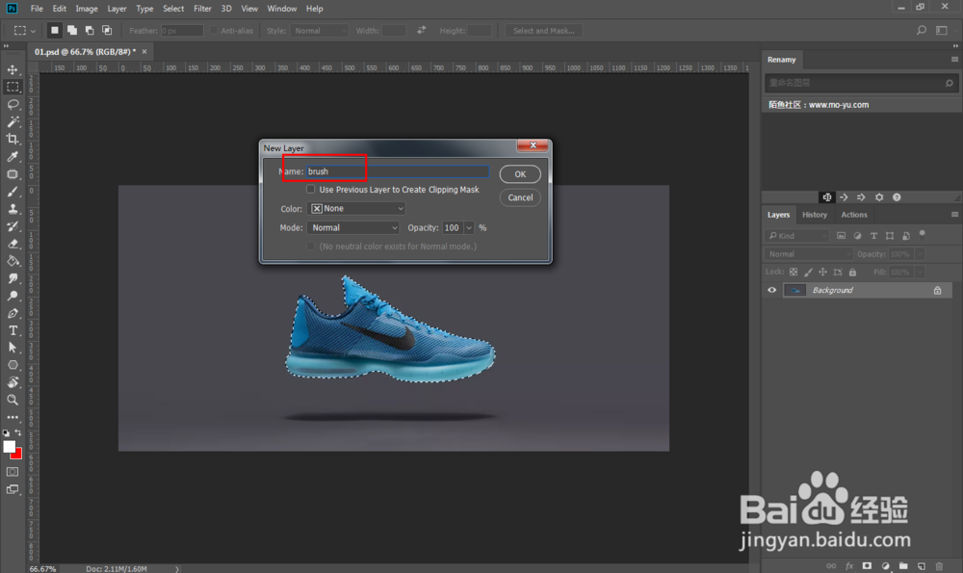The height and width of the screenshot is (573, 963).
Task: Open the Layers panel Opacity arrow
Action: click(920, 253)
